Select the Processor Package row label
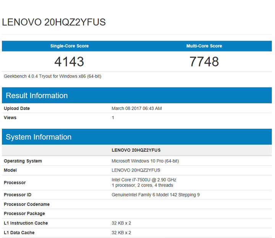275x238 pixels. (24, 214)
